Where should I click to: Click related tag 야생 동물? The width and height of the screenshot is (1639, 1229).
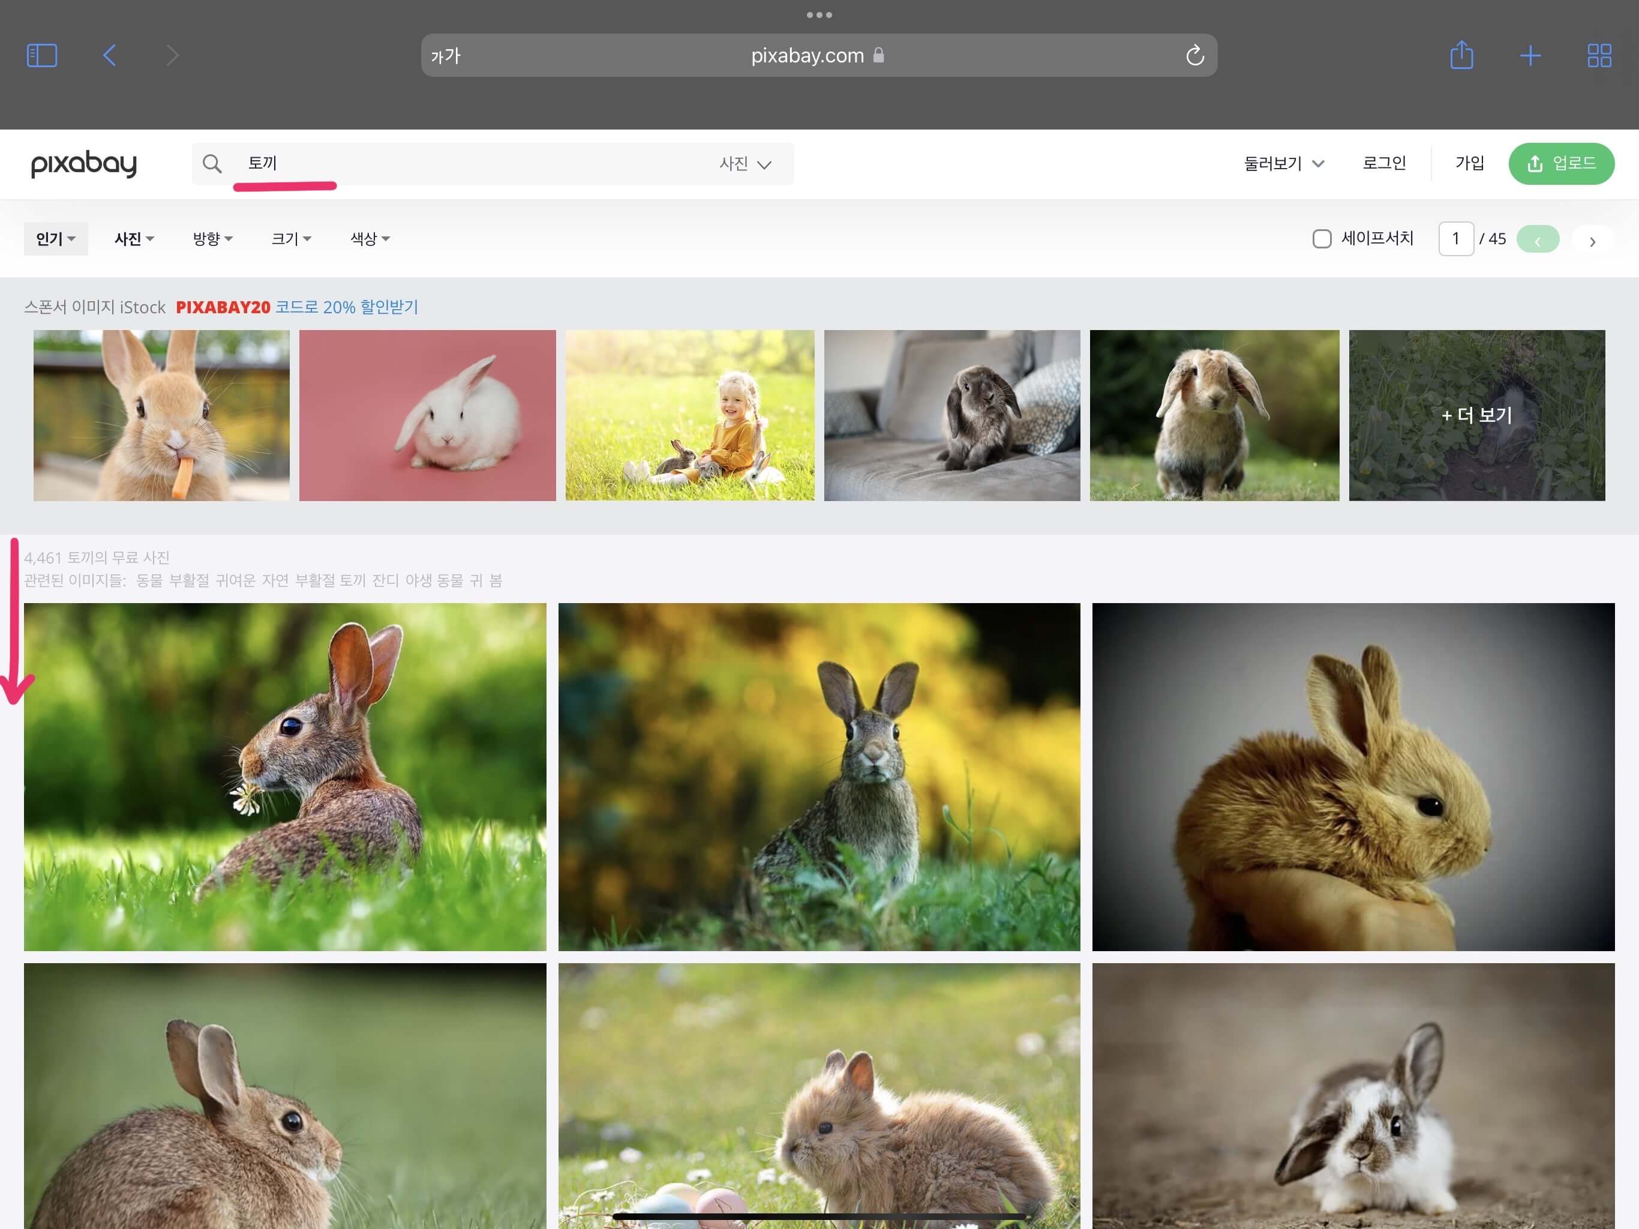[434, 580]
